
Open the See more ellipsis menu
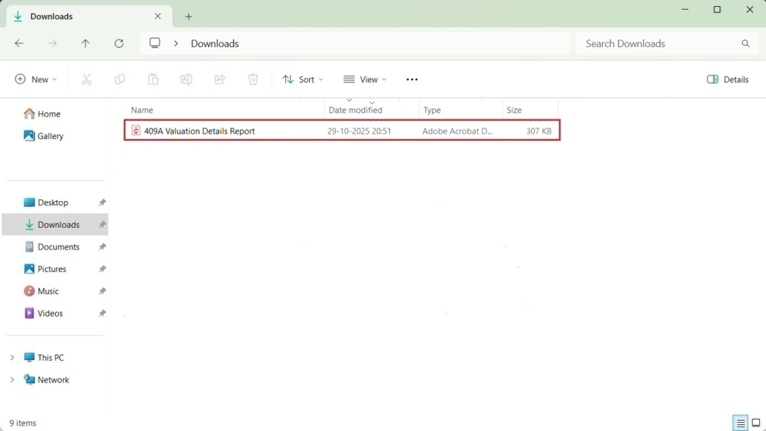pyautogui.click(x=411, y=79)
